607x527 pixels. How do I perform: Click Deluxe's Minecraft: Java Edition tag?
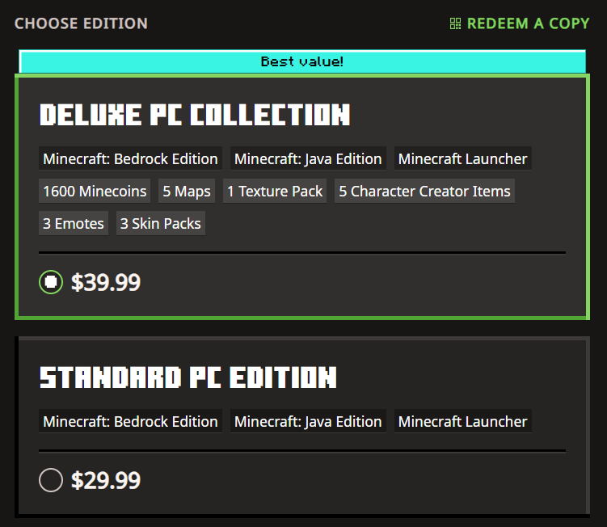(308, 159)
